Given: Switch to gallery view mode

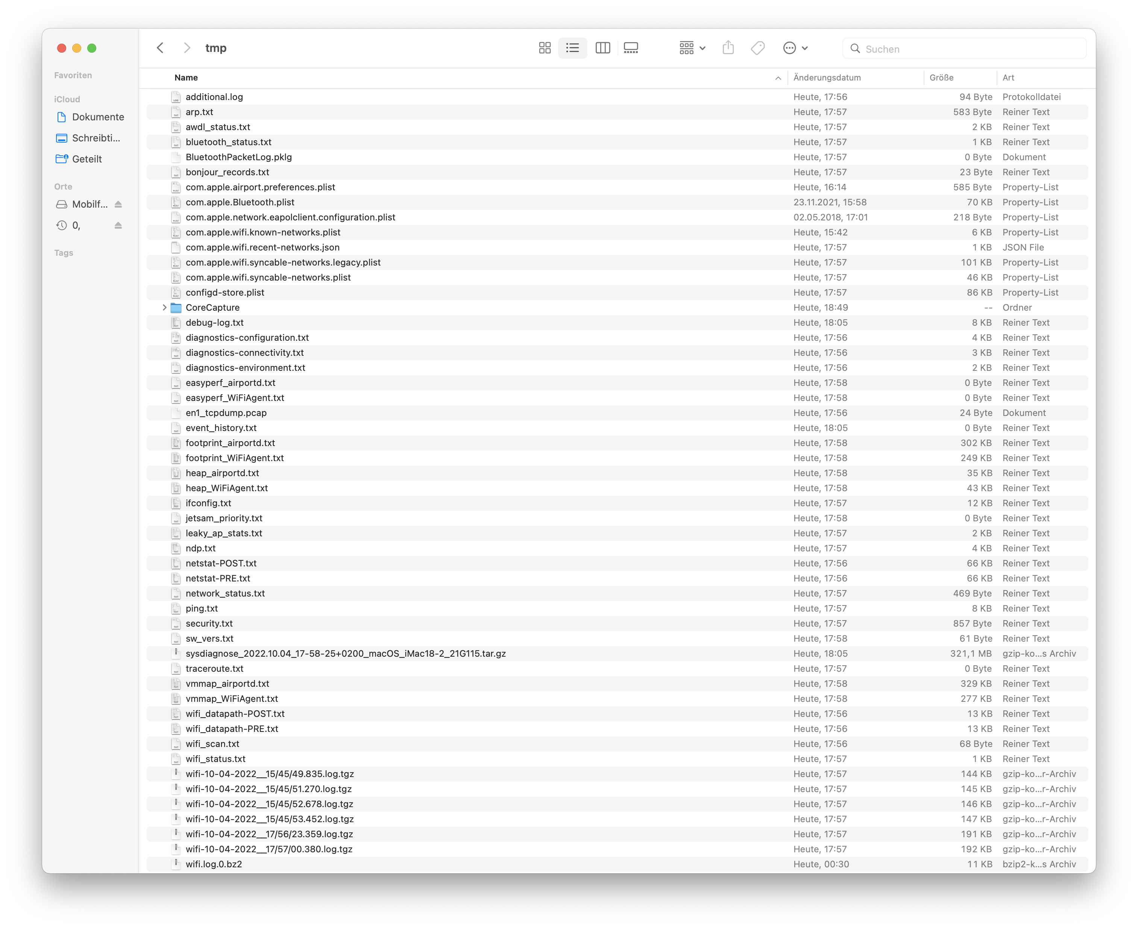Looking at the screenshot, I should pos(631,48).
